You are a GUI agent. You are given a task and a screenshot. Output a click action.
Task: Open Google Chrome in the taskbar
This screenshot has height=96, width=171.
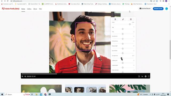(x=45, y=94)
